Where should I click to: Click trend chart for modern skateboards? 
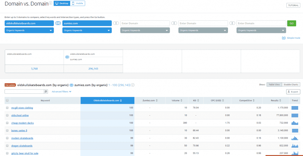(295, 138)
